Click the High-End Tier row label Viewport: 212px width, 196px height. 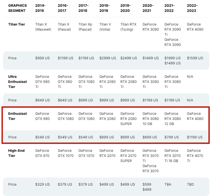(x=16, y=153)
